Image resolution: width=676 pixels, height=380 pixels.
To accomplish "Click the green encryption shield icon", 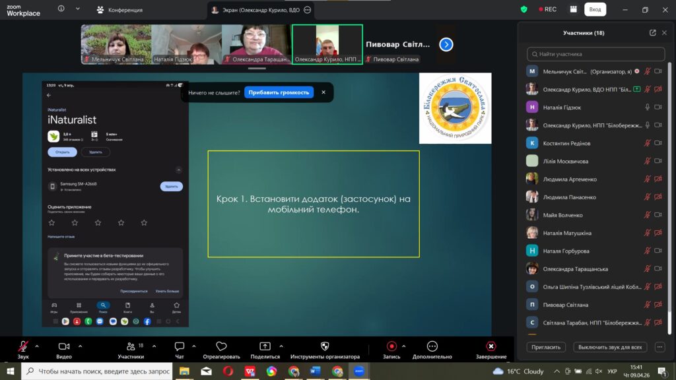I will pos(524,9).
